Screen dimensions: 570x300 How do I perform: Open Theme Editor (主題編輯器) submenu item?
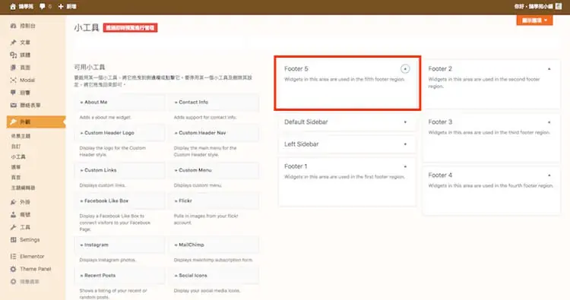24,188
